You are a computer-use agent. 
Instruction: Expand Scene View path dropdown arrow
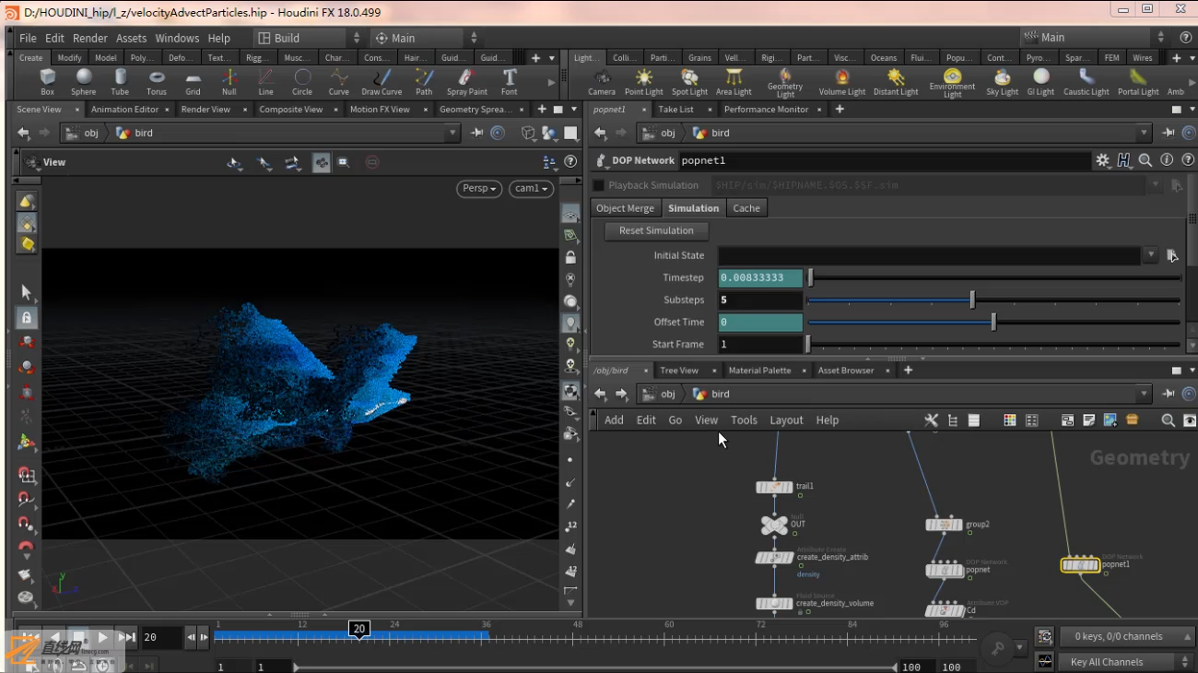click(452, 133)
